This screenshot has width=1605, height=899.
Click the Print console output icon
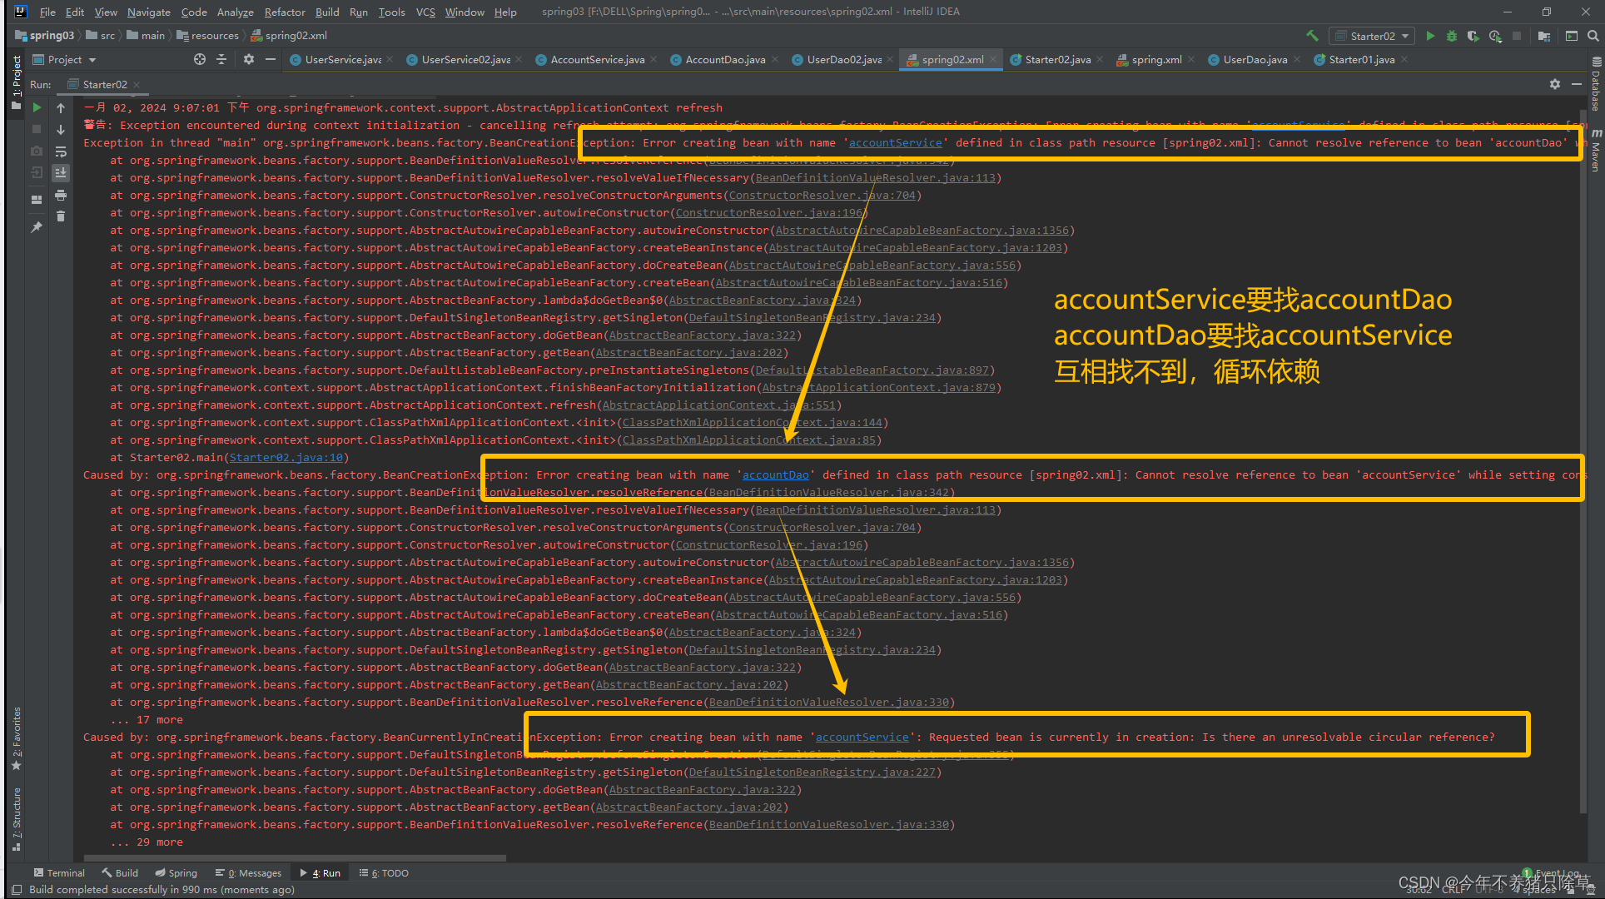pos(61,195)
